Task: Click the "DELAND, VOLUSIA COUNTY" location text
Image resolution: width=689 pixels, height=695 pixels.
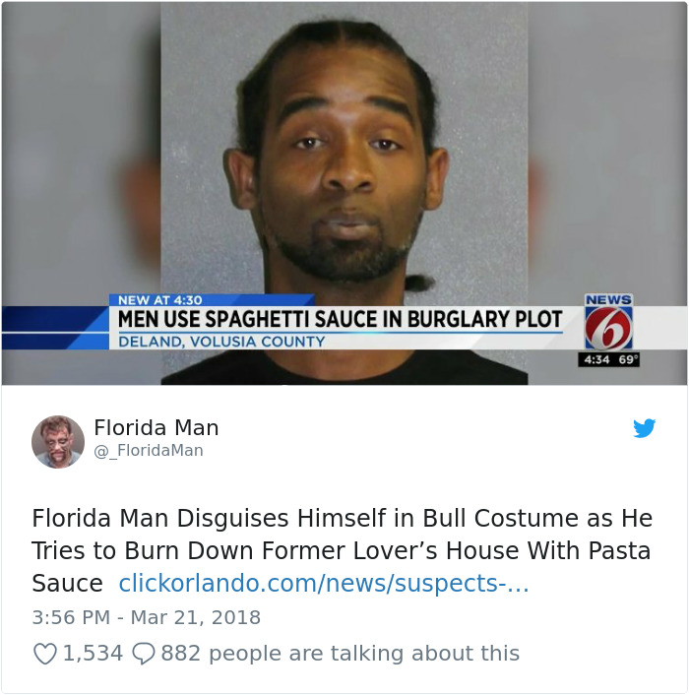Action: click(221, 342)
